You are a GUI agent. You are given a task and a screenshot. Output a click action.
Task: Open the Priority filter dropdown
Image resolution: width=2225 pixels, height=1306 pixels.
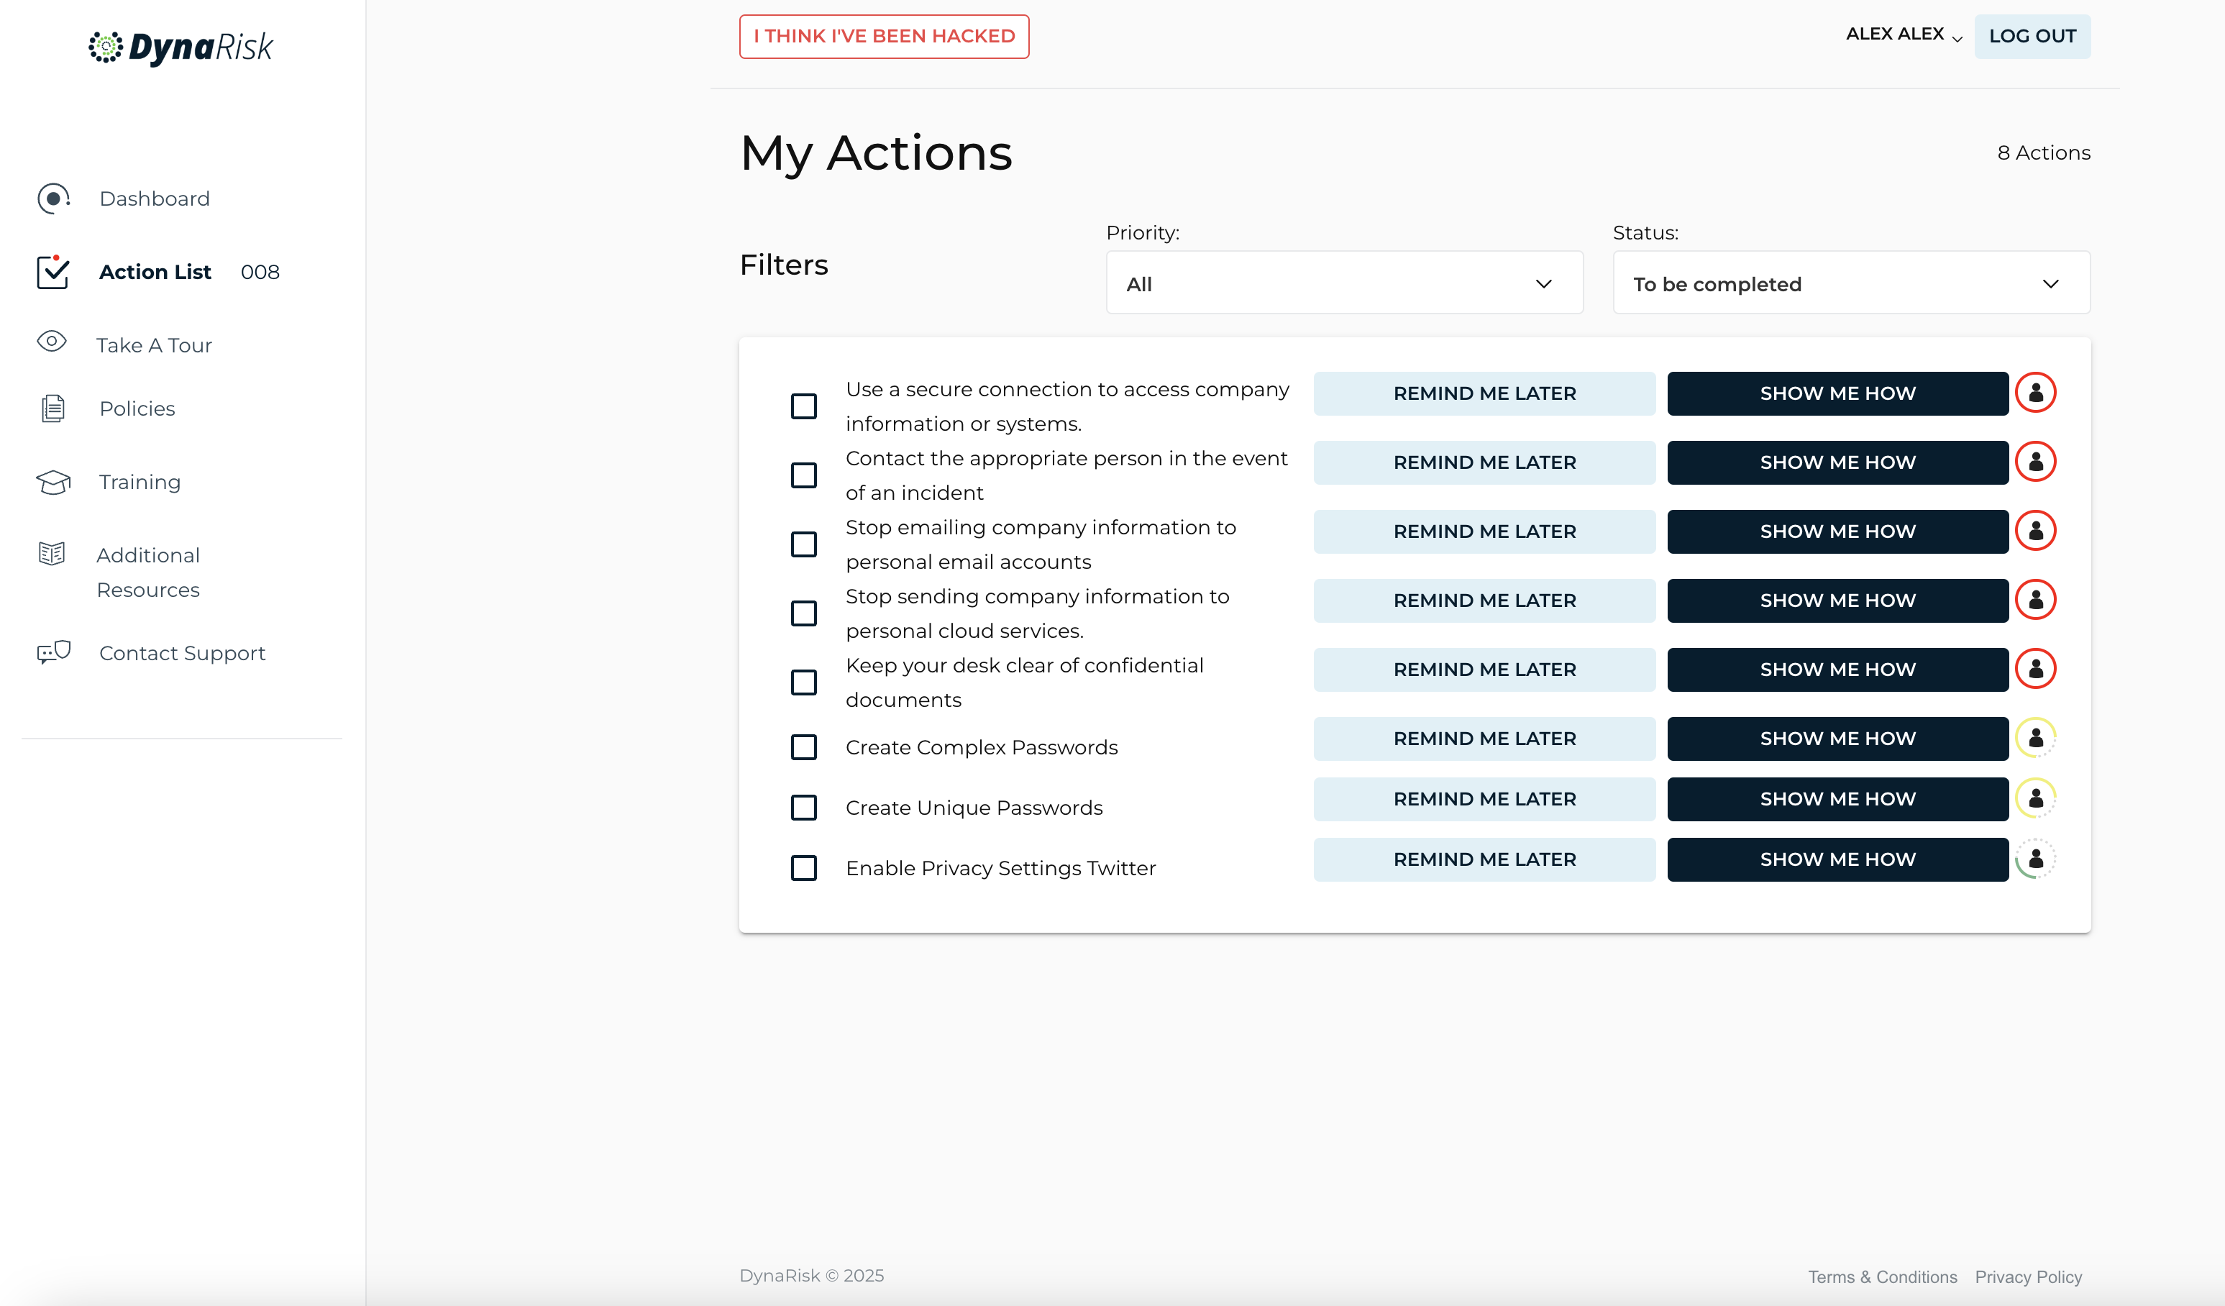pyautogui.click(x=1344, y=283)
